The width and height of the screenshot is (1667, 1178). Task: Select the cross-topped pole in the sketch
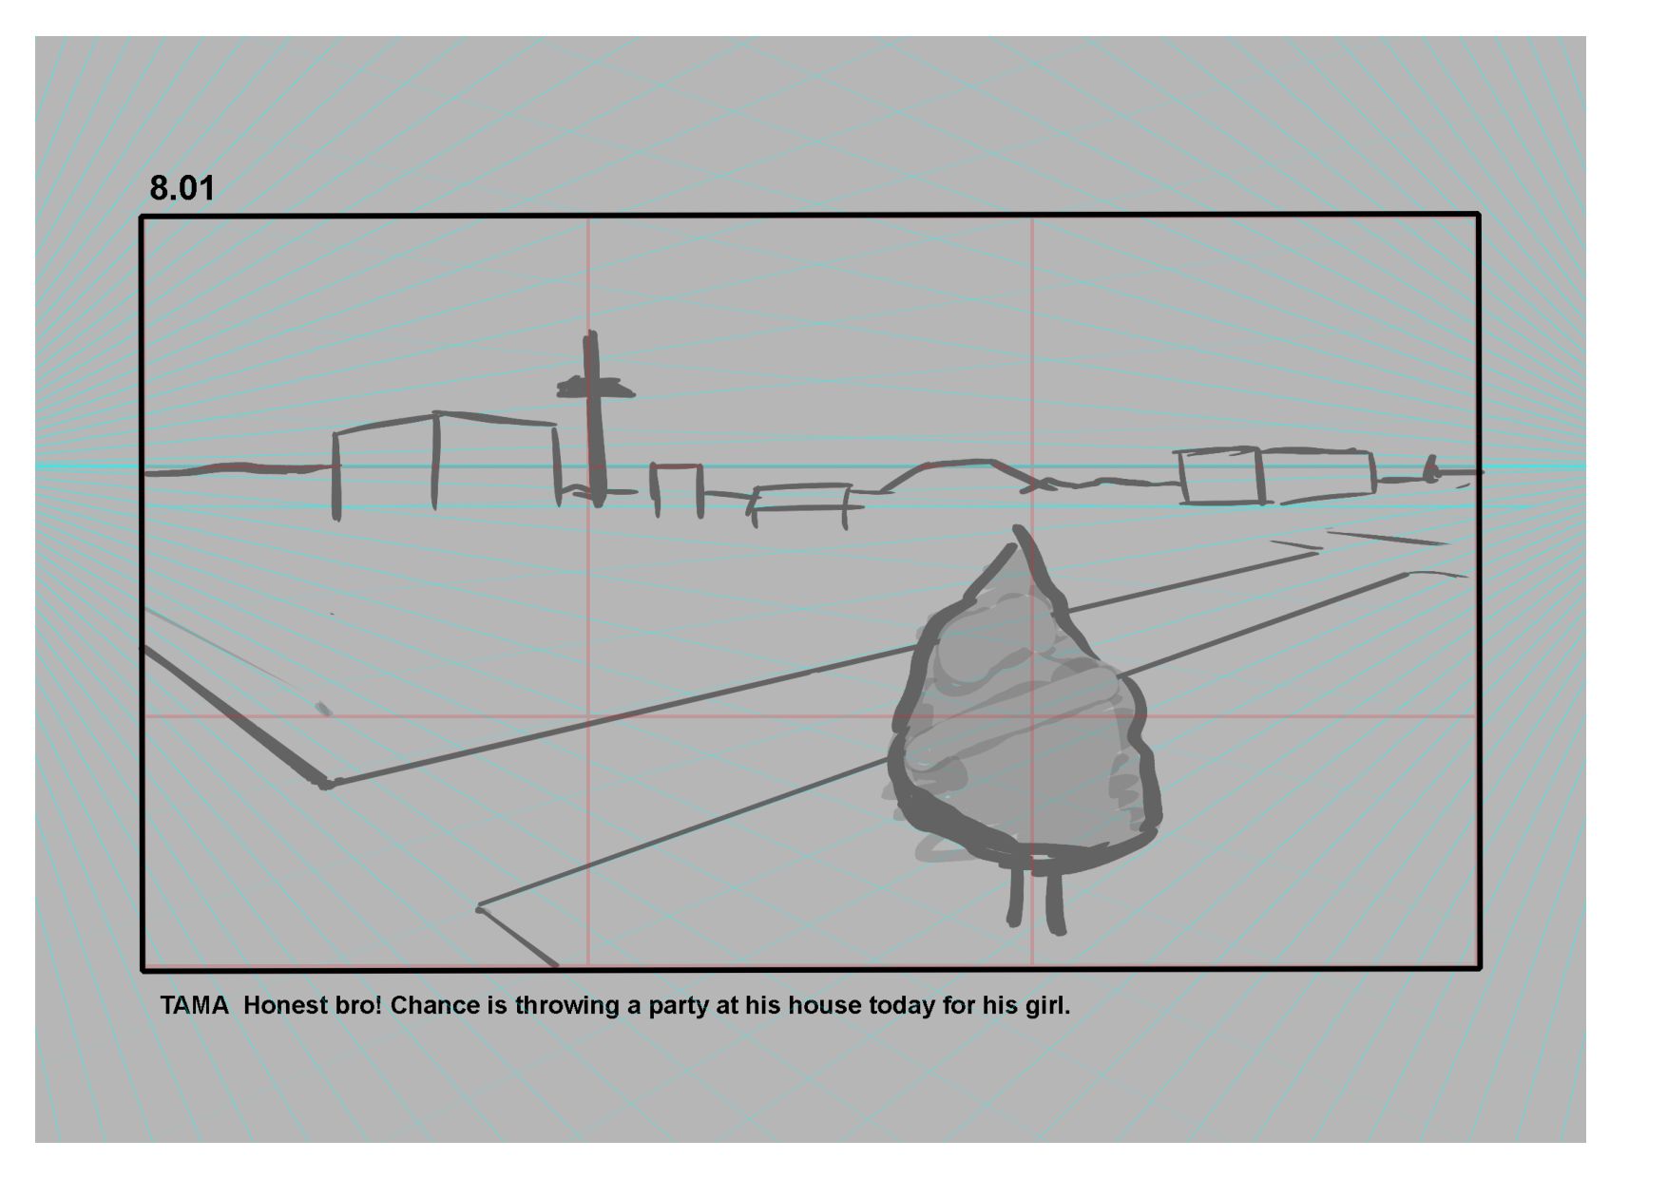(x=595, y=418)
